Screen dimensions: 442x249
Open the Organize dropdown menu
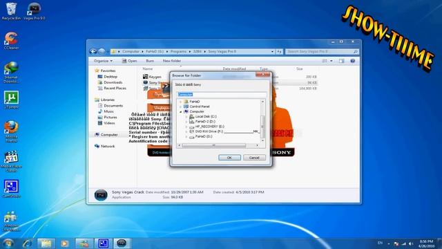(x=103, y=61)
